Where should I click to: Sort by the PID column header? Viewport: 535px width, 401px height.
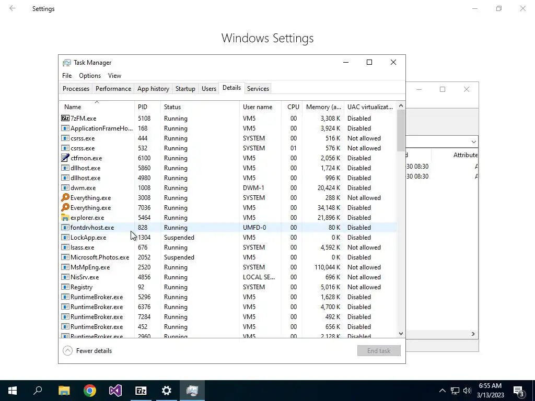[x=147, y=107]
